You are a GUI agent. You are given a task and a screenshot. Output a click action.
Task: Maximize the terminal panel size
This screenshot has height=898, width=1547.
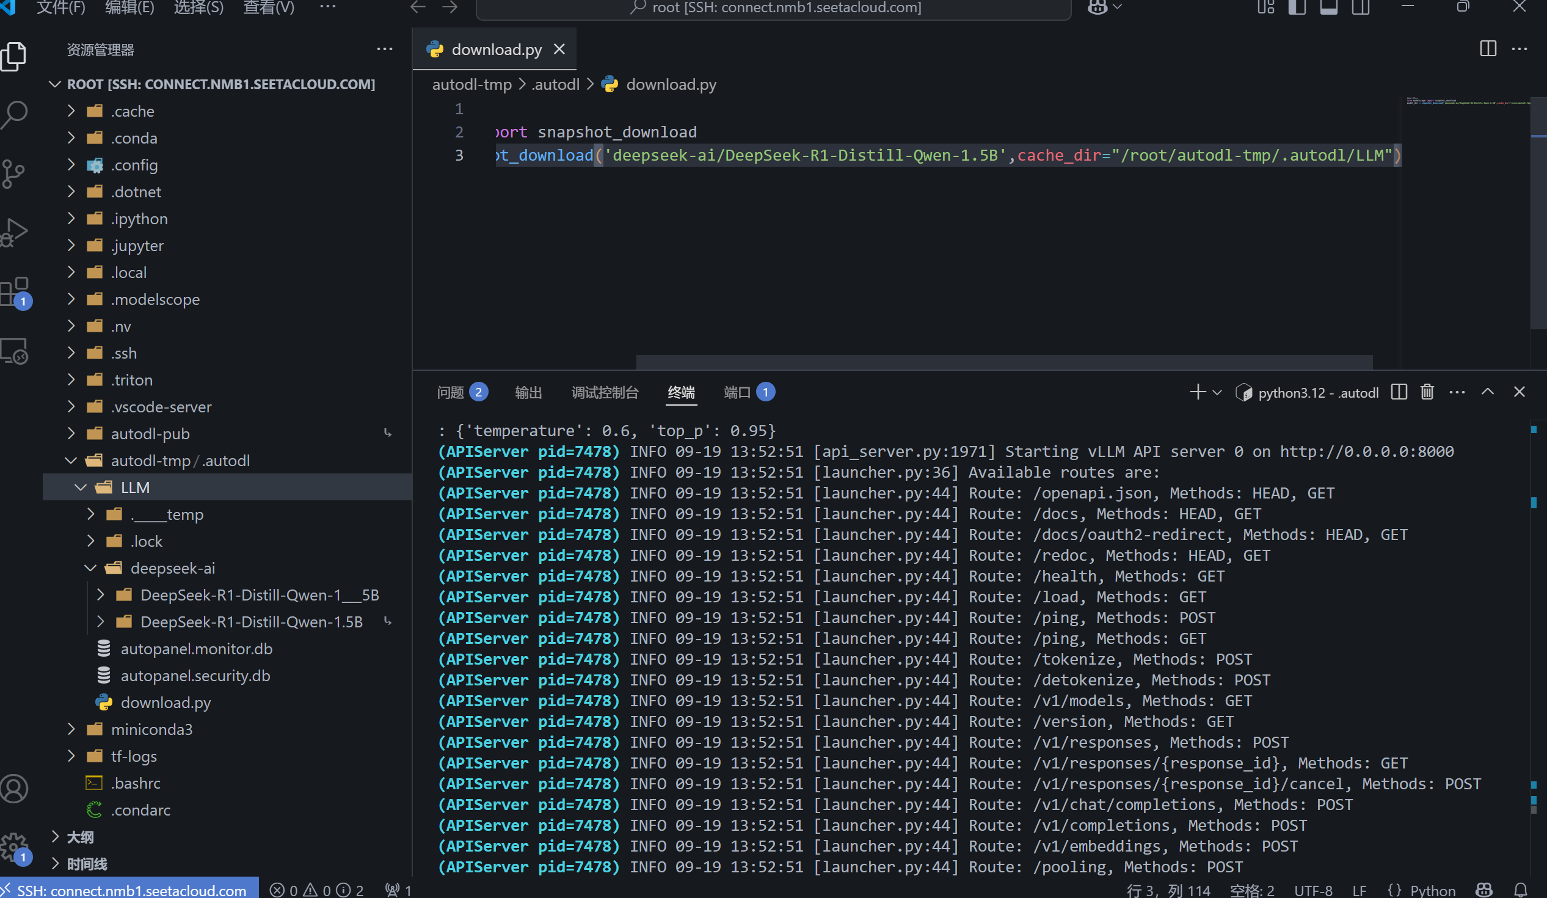[x=1487, y=392]
